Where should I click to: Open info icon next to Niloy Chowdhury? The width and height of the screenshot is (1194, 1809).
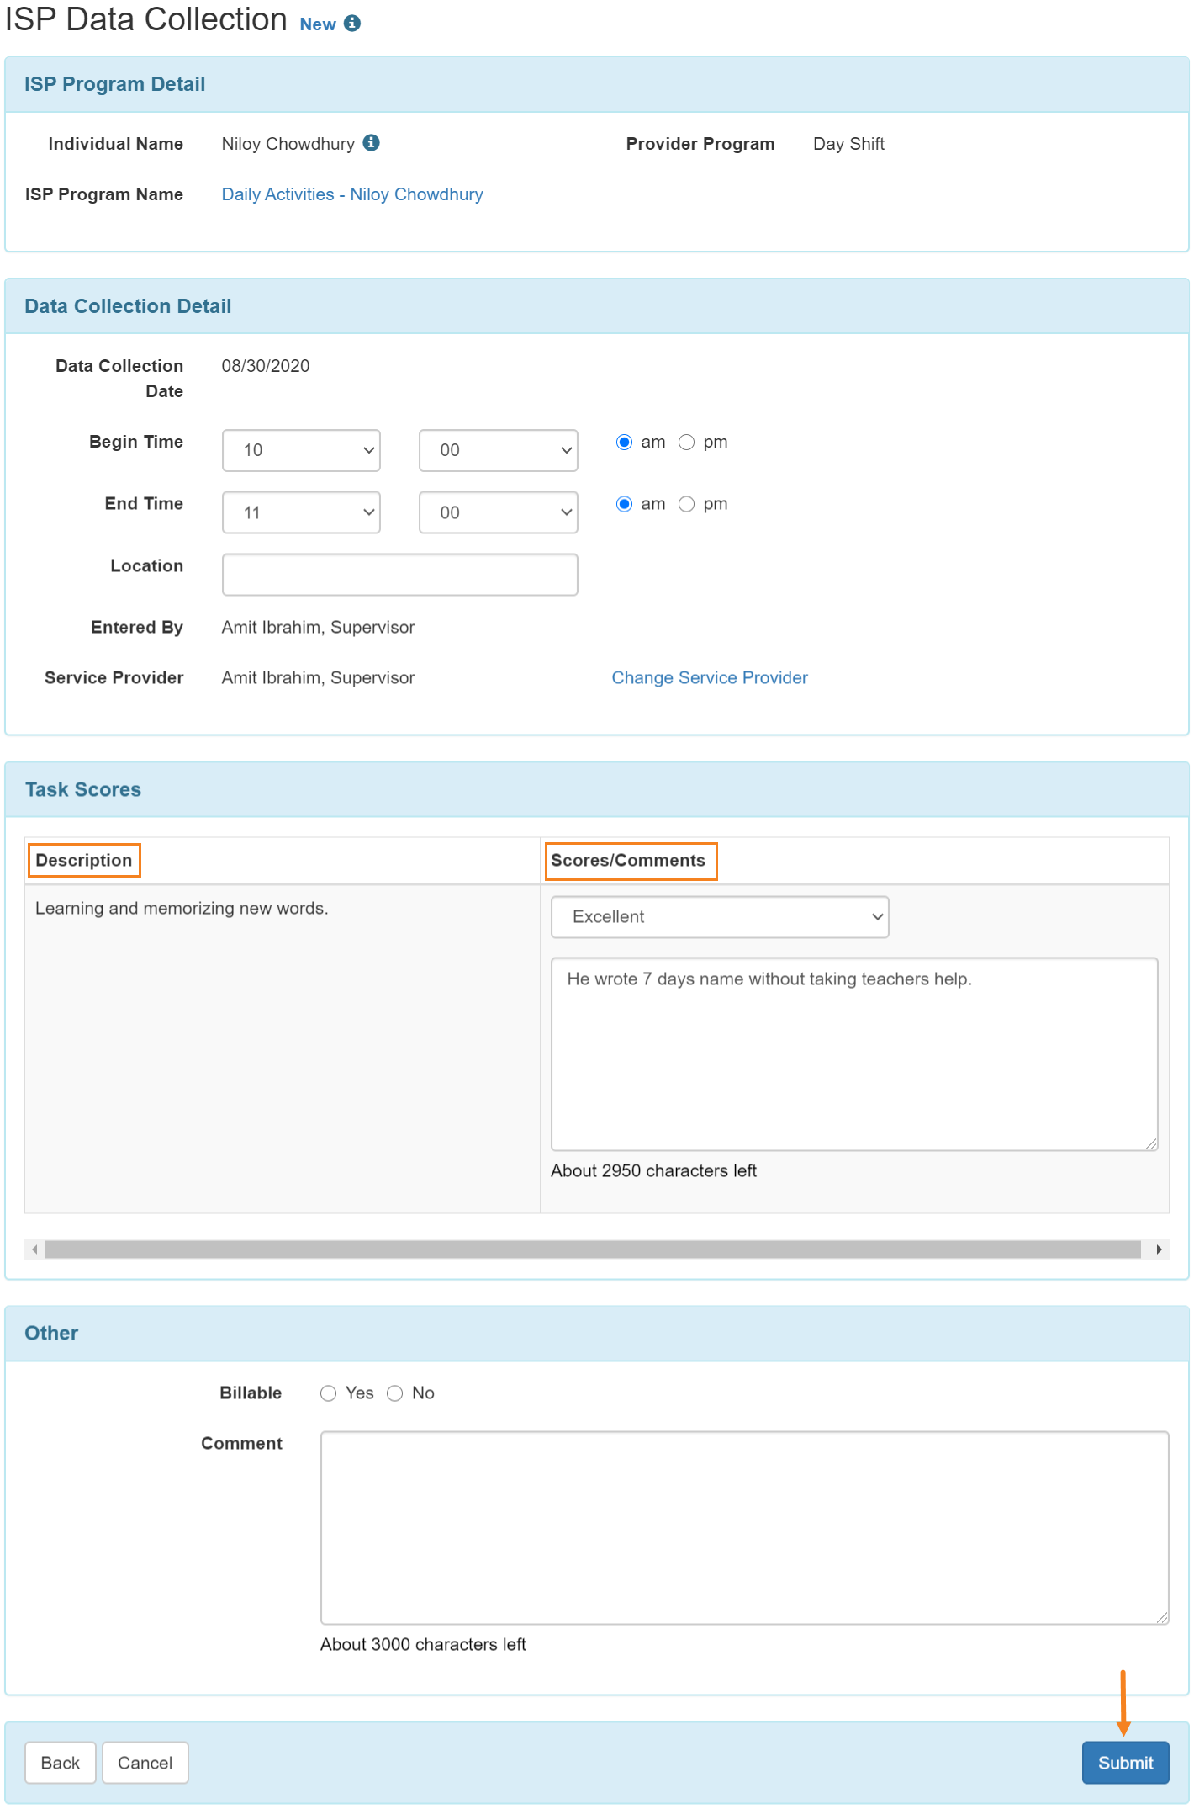coord(371,143)
